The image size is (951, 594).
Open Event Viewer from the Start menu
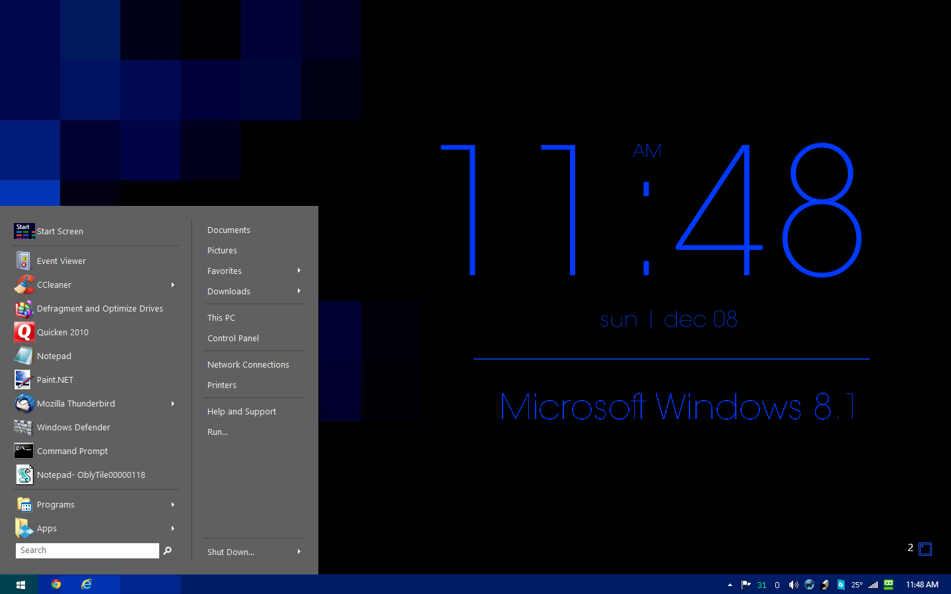[61, 261]
